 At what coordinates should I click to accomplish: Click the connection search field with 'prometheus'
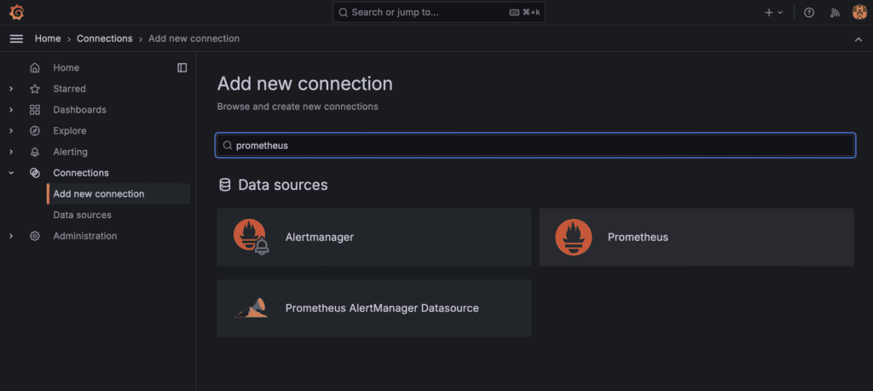[535, 145]
